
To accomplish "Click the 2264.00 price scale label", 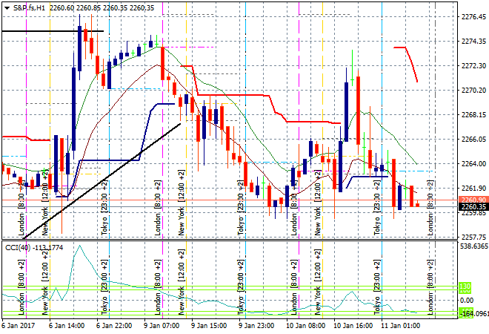I will click(x=473, y=164).
